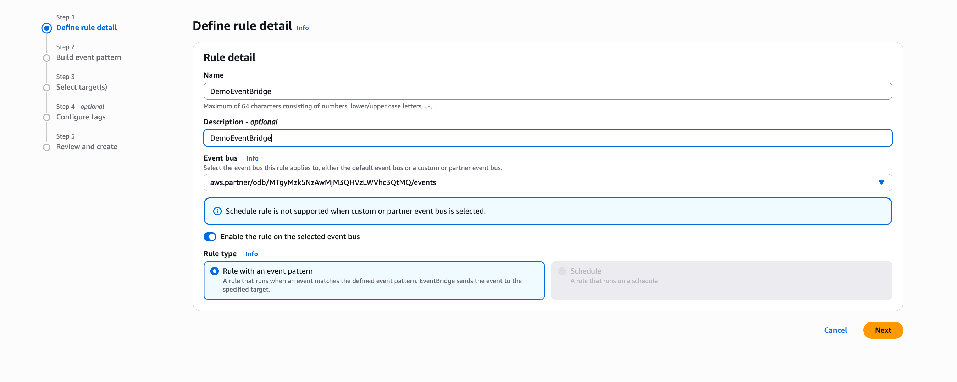Image resolution: width=957 pixels, height=382 pixels.
Task: Click the aws.partner event bus selection
Action: click(322, 182)
